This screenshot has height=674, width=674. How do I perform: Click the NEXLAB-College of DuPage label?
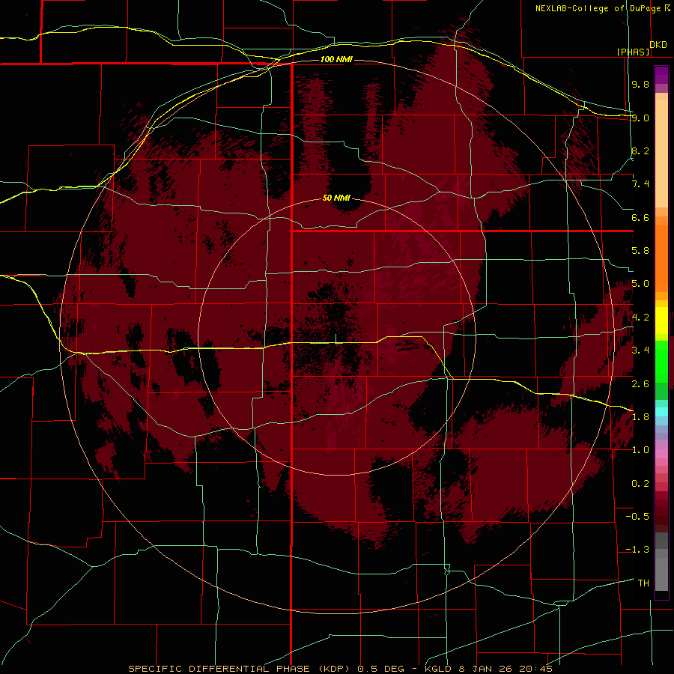(598, 8)
